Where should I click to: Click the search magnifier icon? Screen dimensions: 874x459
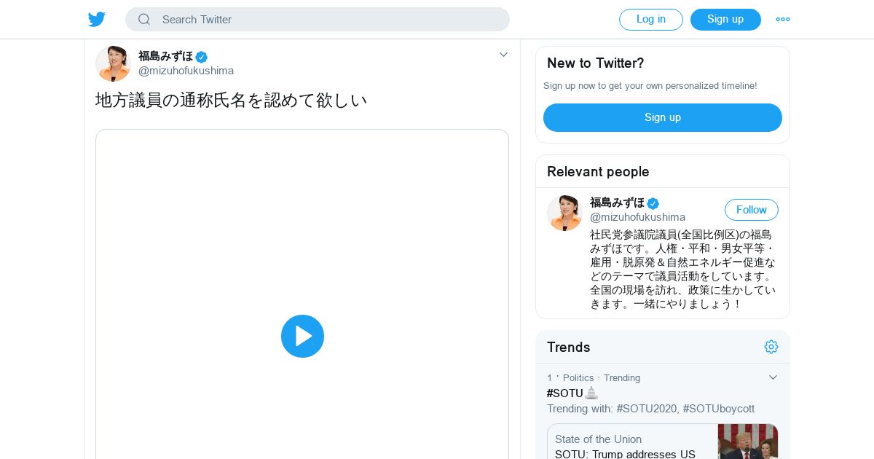[x=144, y=20]
